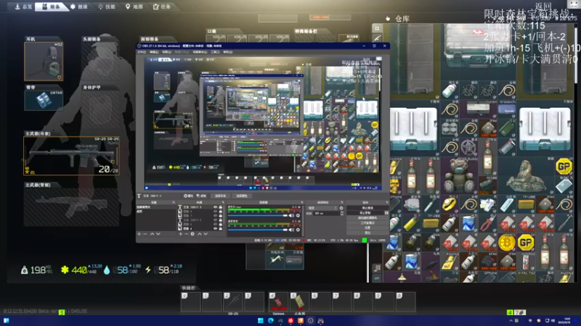Click the 选择颜色 select color button
This screenshot has height=326, width=581.
(242, 196)
